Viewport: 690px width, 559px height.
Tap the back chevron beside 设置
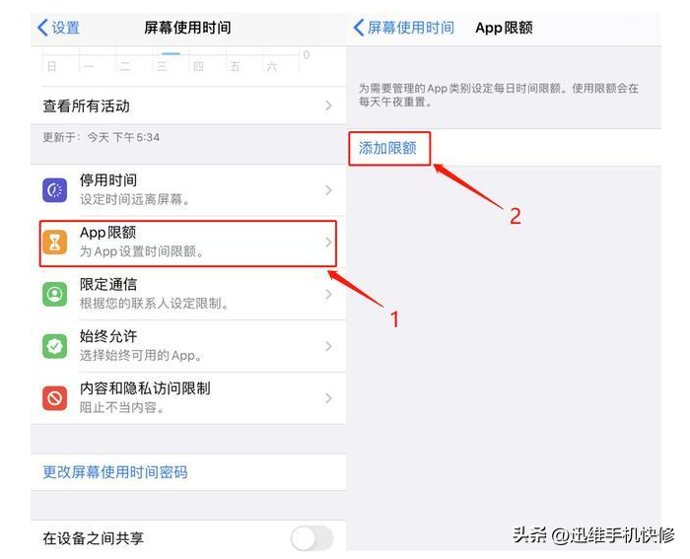[x=42, y=28]
